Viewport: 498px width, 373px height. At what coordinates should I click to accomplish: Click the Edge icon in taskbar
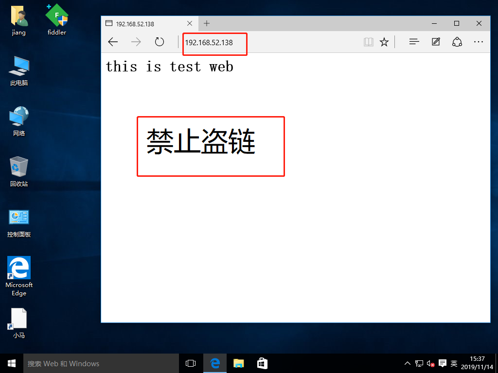[x=215, y=363]
